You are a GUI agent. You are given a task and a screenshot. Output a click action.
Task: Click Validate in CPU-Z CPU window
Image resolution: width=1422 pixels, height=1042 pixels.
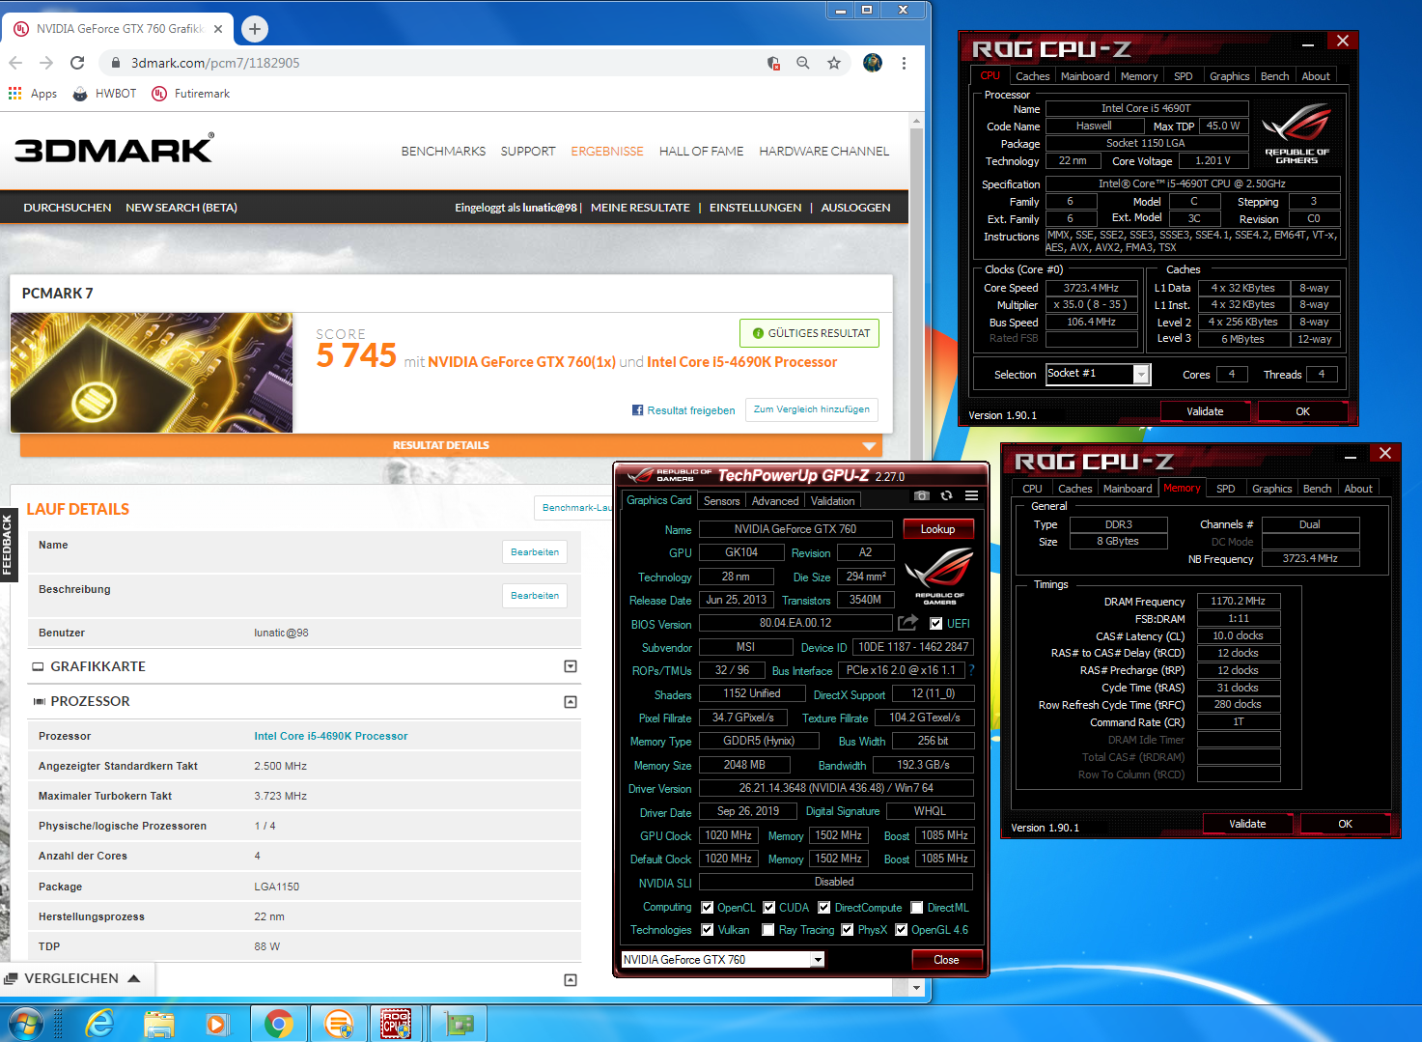[x=1205, y=411]
